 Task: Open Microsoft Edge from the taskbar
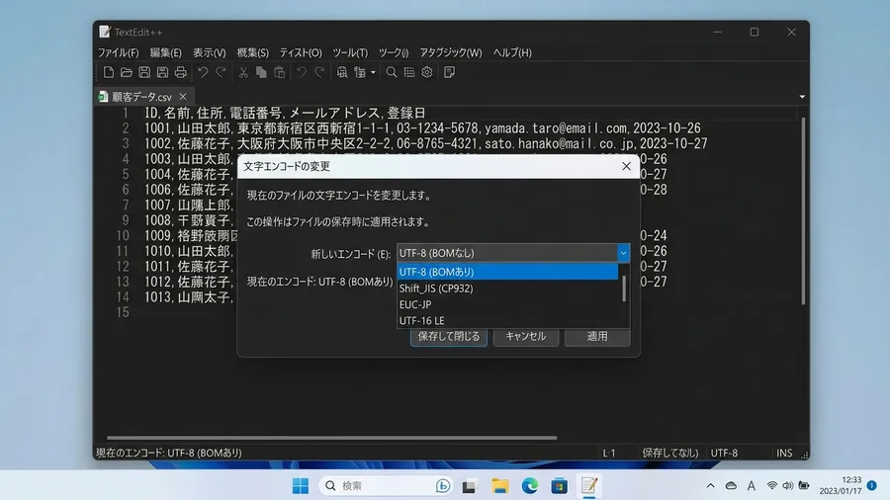pyautogui.click(x=530, y=486)
